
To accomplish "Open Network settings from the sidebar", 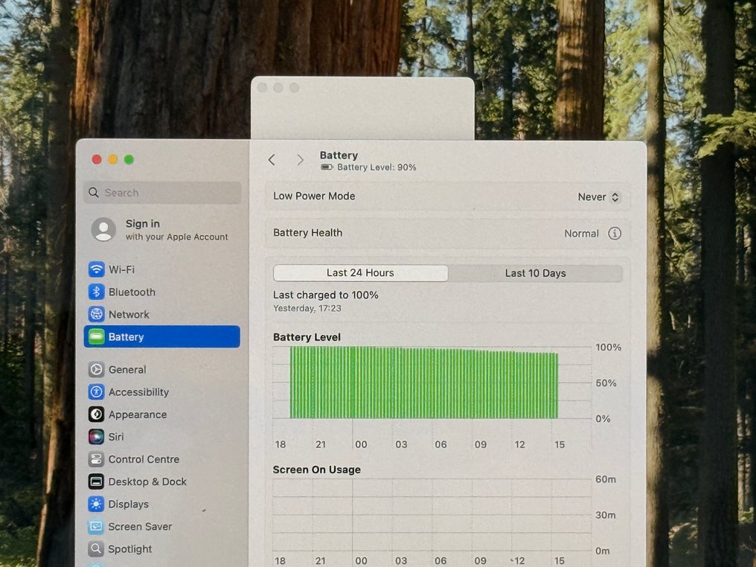I will 97,314.
